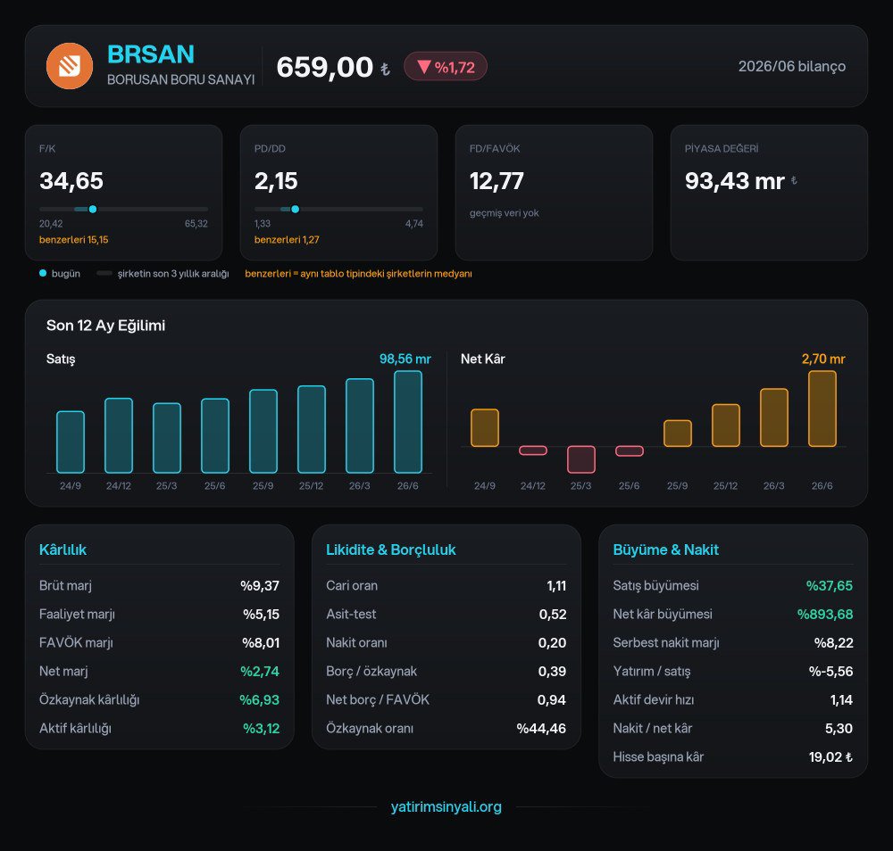Click the orange benzerleri medyanı explanation

tap(358, 274)
